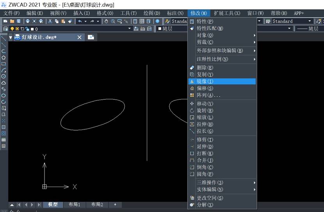
Task: Click the Cut scissors icon
Action: (50, 21)
